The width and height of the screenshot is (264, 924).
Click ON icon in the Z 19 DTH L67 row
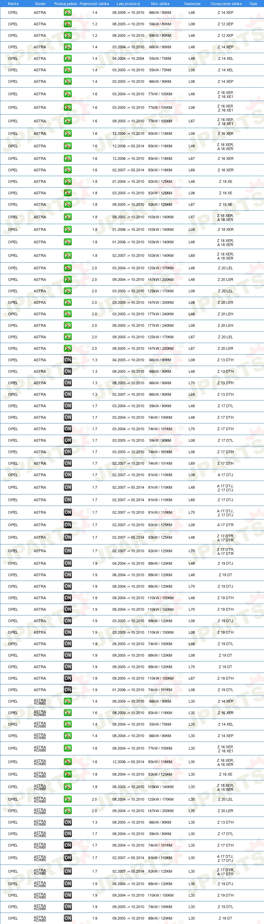click(67, 678)
